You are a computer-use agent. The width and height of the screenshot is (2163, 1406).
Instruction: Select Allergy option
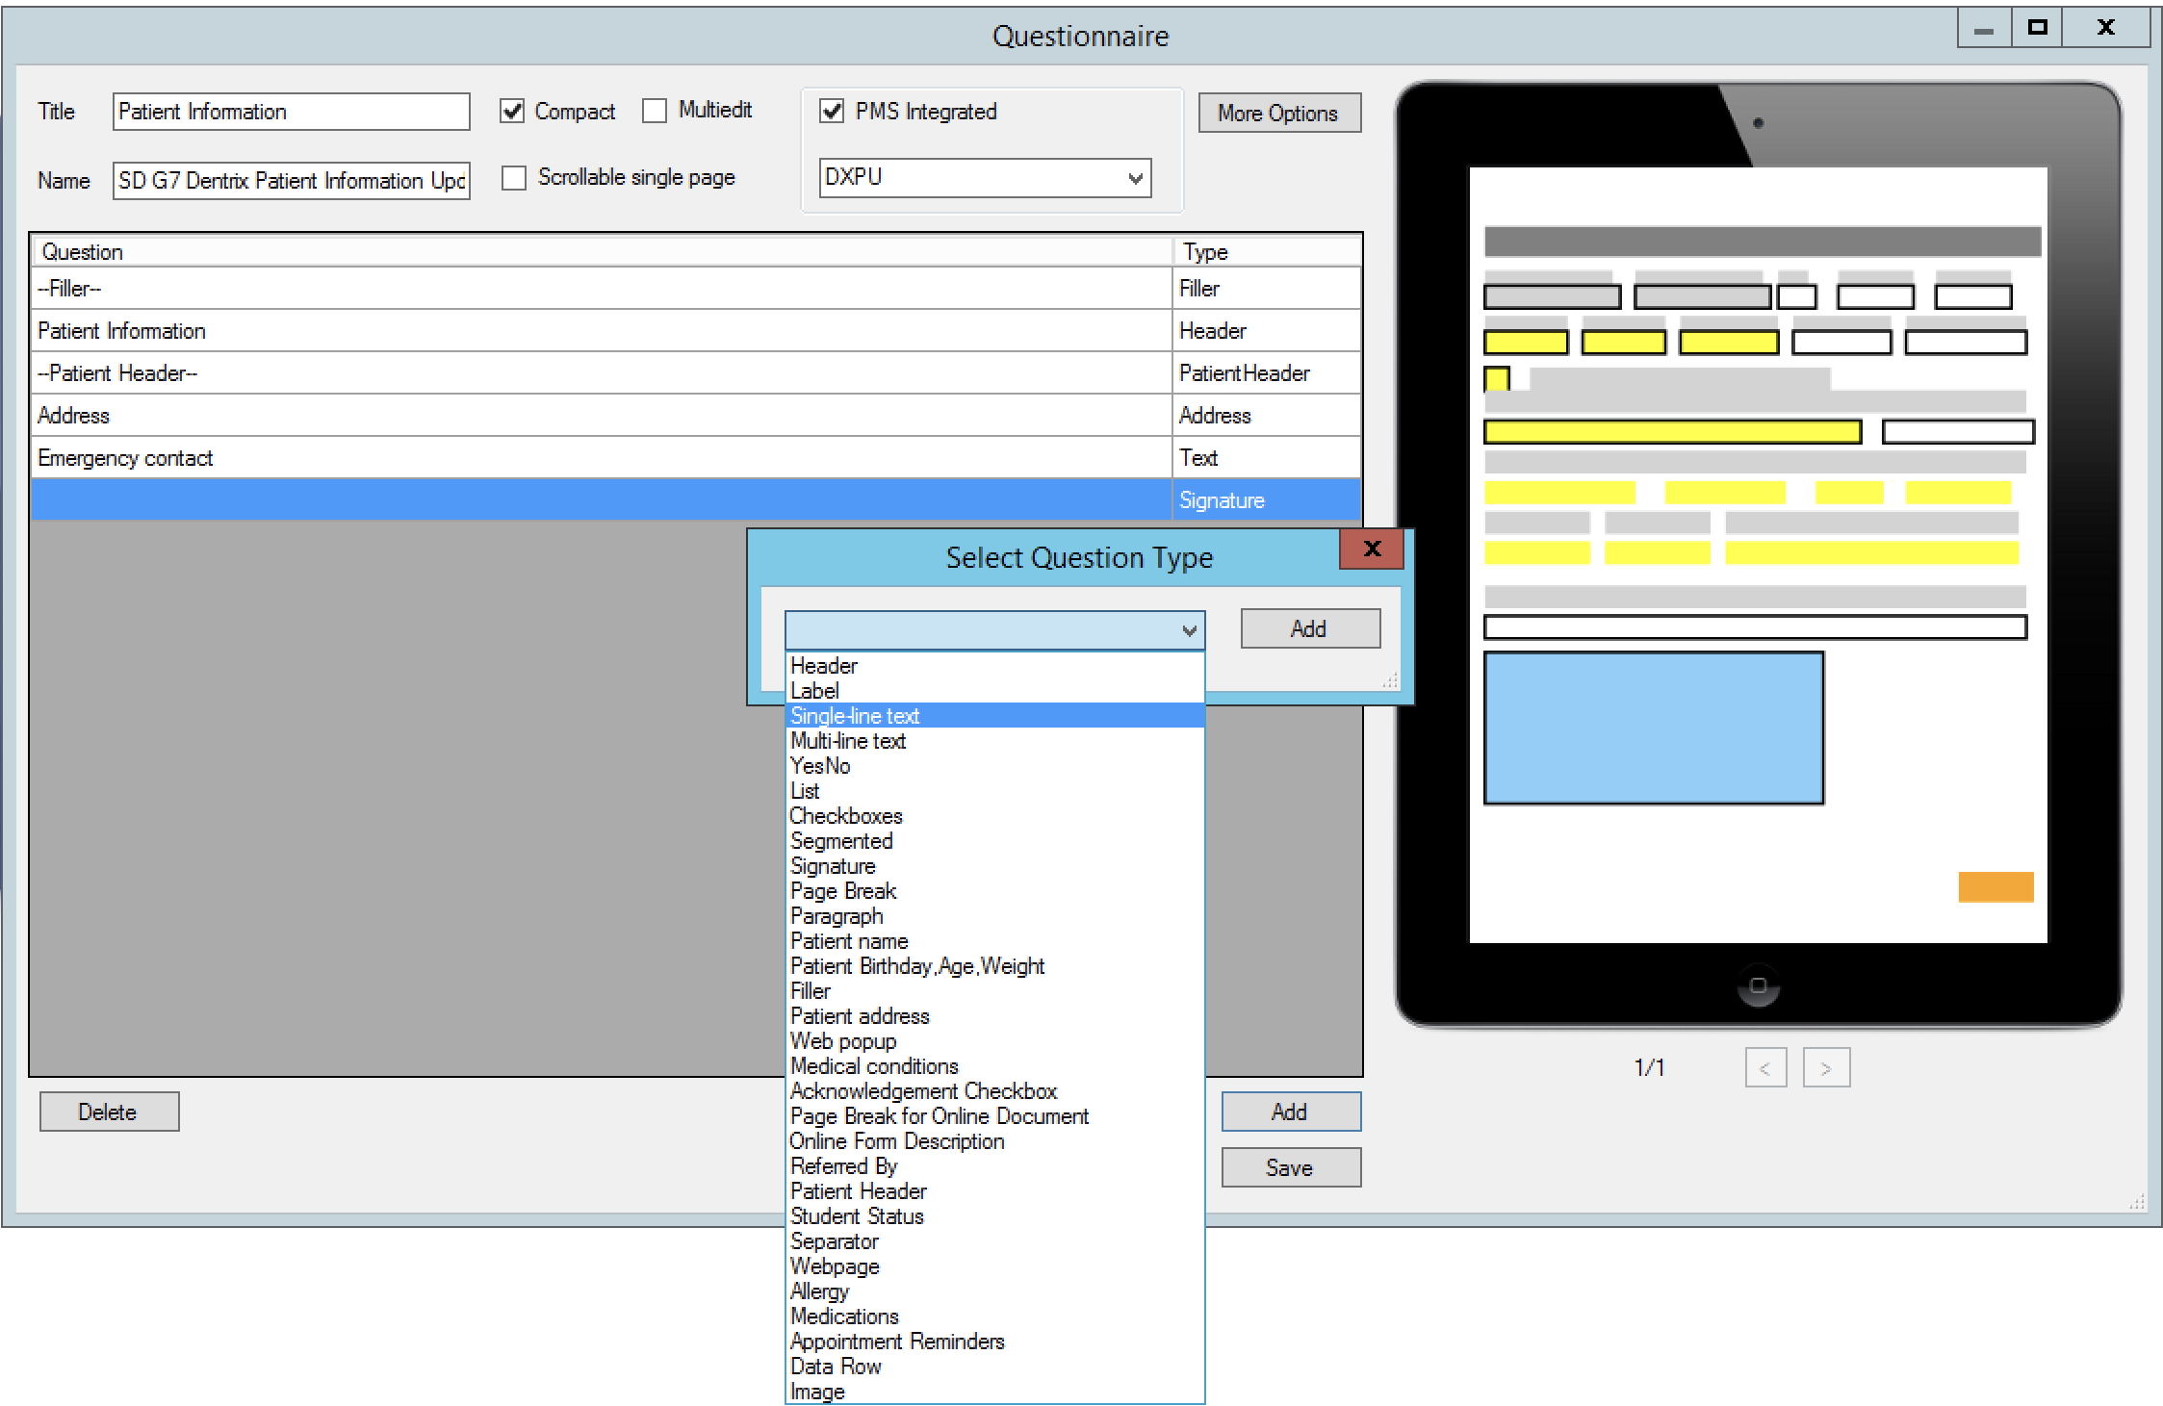(994, 1291)
